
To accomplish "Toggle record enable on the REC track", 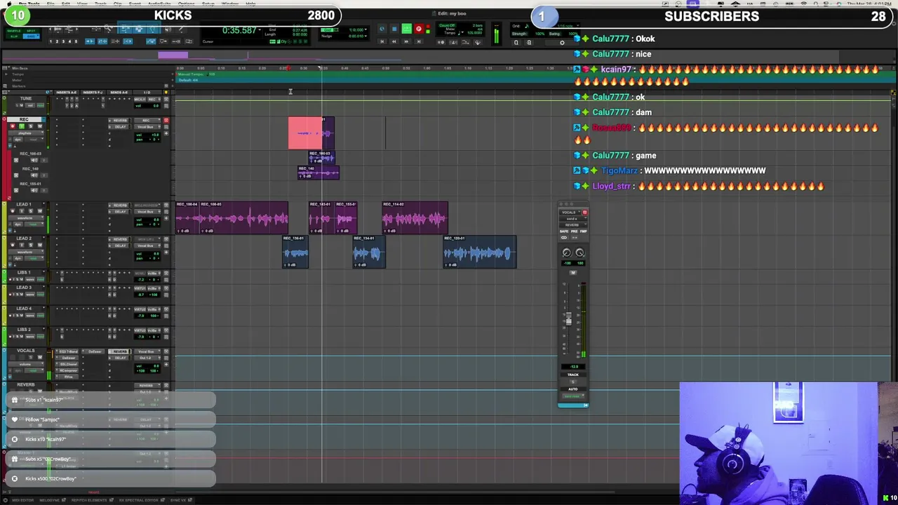I will tap(13, 126).
